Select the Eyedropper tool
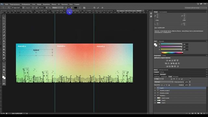 (x=4, y=32)
